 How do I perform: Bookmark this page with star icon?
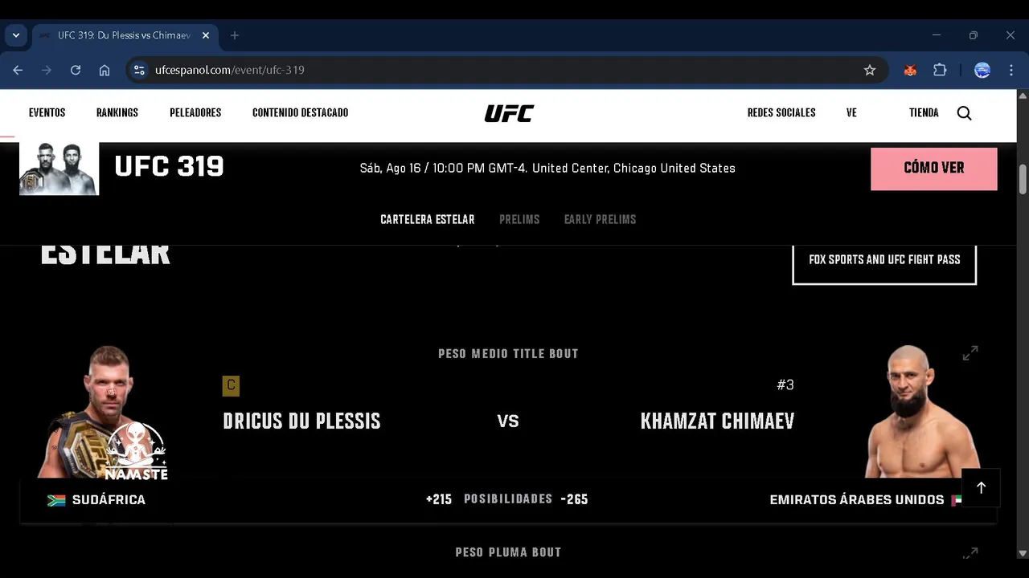(x=870, y=70)
